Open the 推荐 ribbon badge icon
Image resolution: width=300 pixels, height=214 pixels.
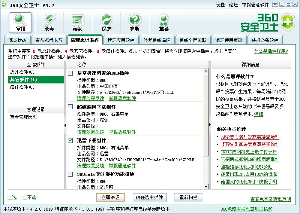coord(163,22)
